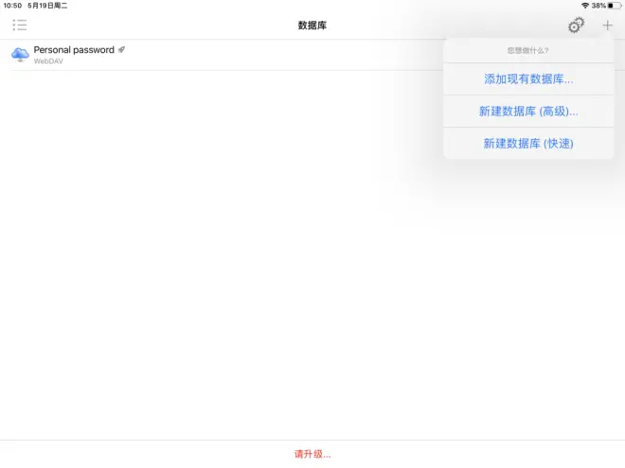Open the settings gear icon
Image resolution: width=625 pixels, height=468 pixels.
[576, 26]
